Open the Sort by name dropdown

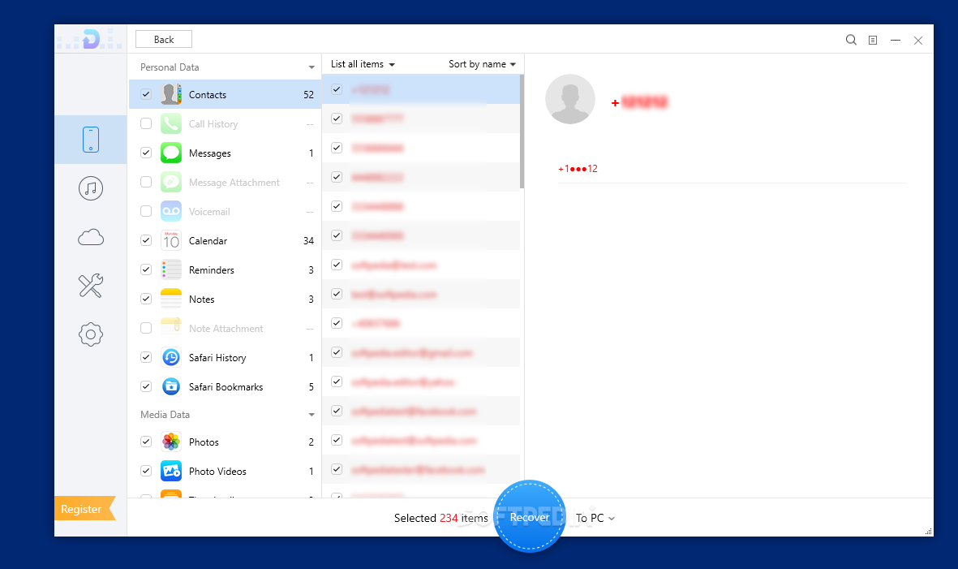482,64
